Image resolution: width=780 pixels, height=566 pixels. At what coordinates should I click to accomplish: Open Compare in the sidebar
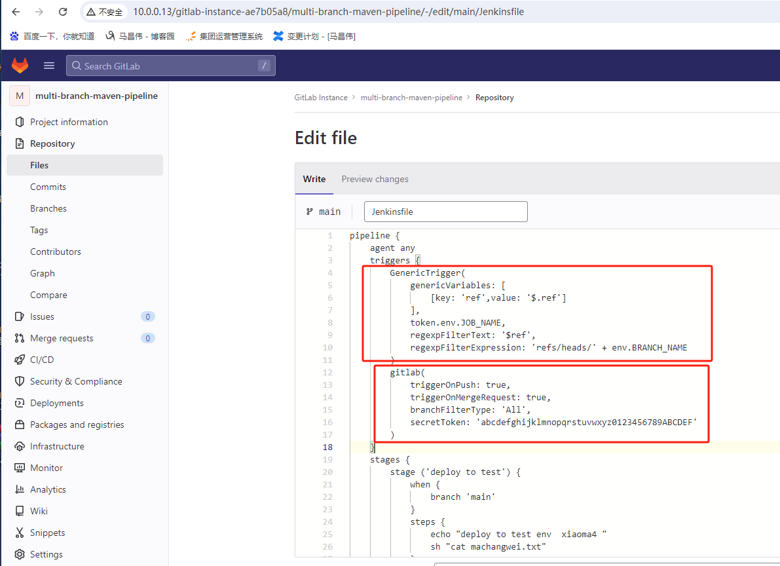[48, 295]
